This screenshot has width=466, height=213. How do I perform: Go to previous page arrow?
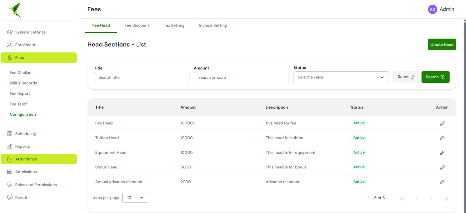click(x=416, y=199)
